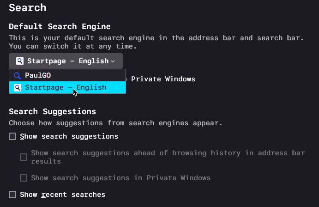Screen dimensions: 319x207
Task: Click the PaulGO magnifier icon
Action: 17,75
